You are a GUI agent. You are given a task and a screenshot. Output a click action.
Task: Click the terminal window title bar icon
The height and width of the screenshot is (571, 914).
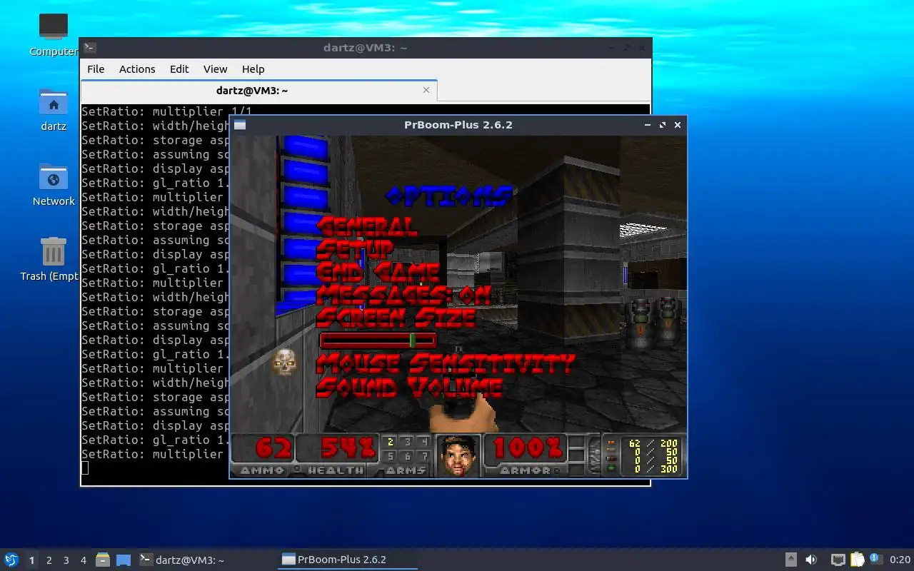coord(90,48)
